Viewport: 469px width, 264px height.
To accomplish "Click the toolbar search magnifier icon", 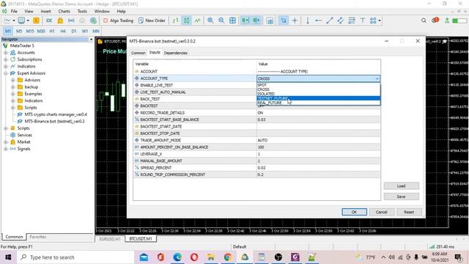I will 424,21.
